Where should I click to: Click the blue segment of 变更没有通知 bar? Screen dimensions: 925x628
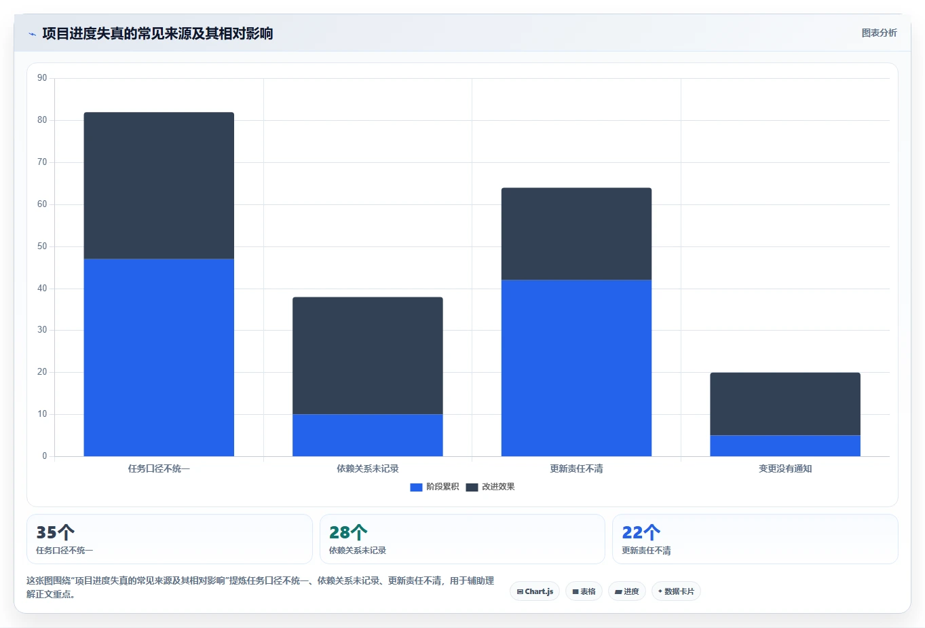click(x=785, y=445)
